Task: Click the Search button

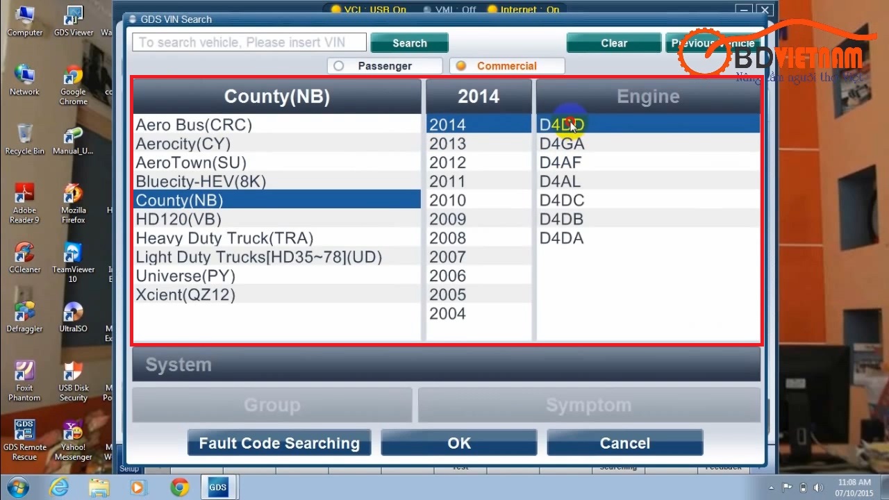Action: tap(410, 43)
